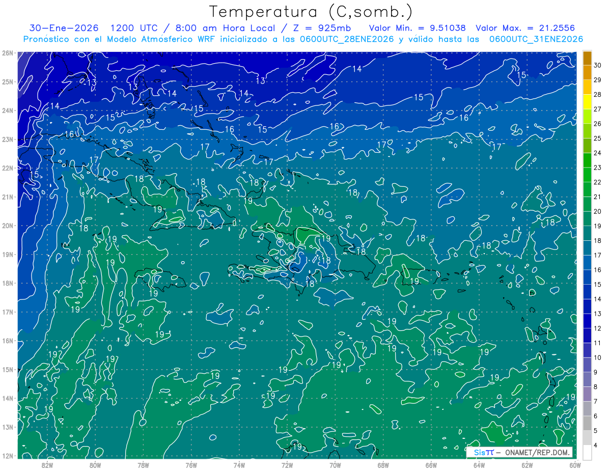This screenshot has width=611, height=472.
Task: Click the "26N" latitude axis label
Action: [x=8, y=53]
